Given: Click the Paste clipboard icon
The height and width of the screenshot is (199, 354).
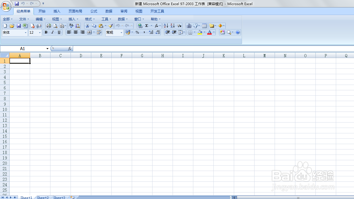Looking at the screenshot, I should tap(101, 26).
